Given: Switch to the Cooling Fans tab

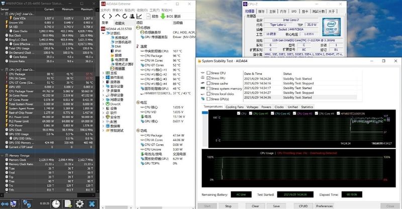Looking at the screenshot, I should (x=234, y=107).
